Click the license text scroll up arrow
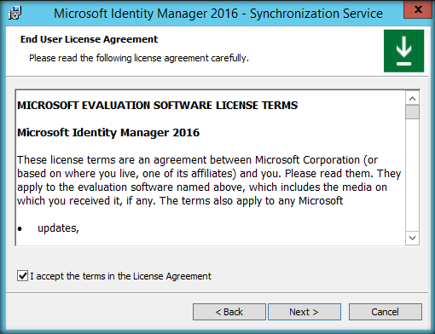 click(x=412, y=99)
